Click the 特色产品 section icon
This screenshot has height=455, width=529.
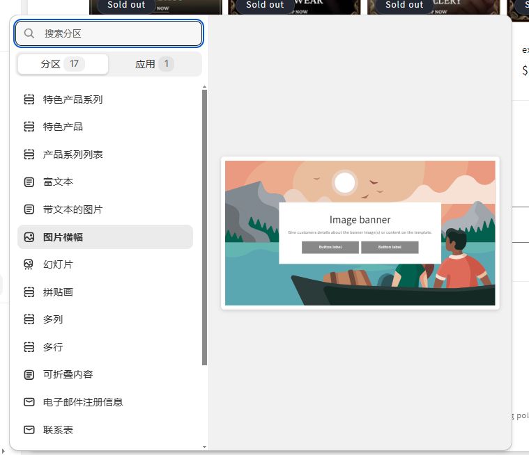coord(29,127)
